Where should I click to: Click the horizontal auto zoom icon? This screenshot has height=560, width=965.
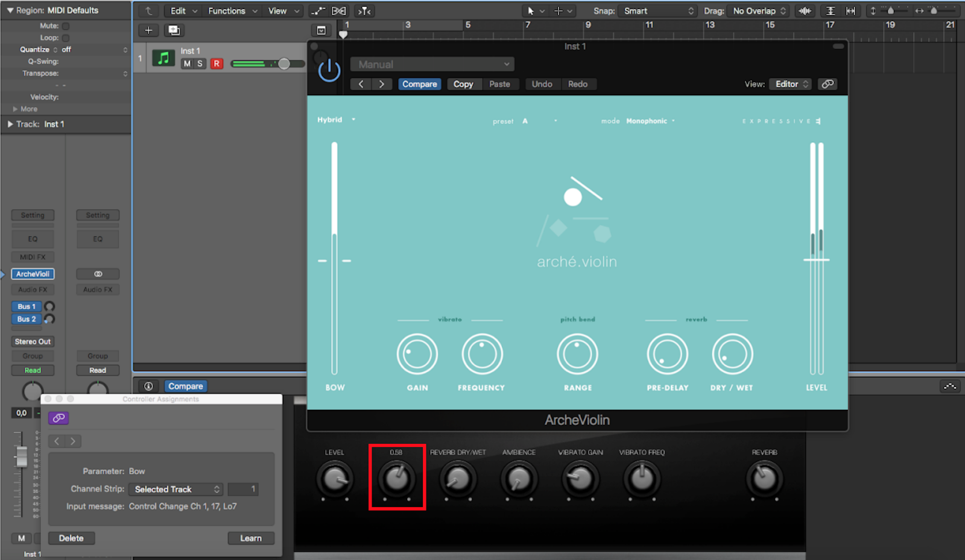tap(850, 11)
